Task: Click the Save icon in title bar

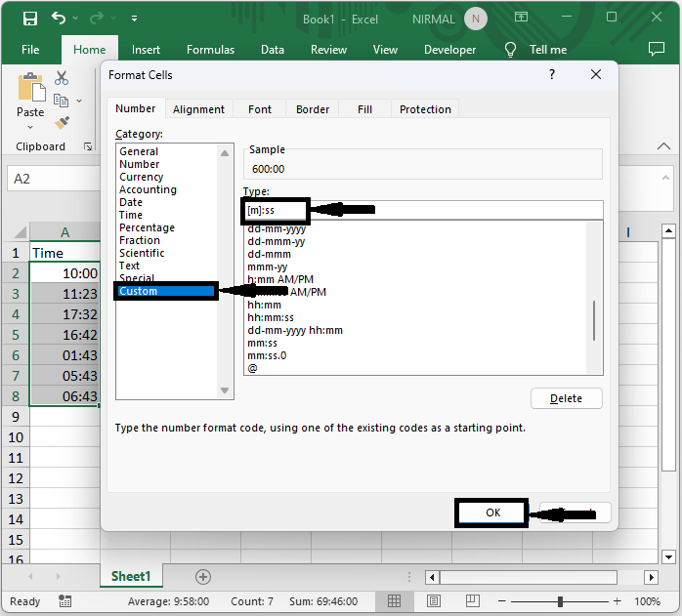Action: 30,18
